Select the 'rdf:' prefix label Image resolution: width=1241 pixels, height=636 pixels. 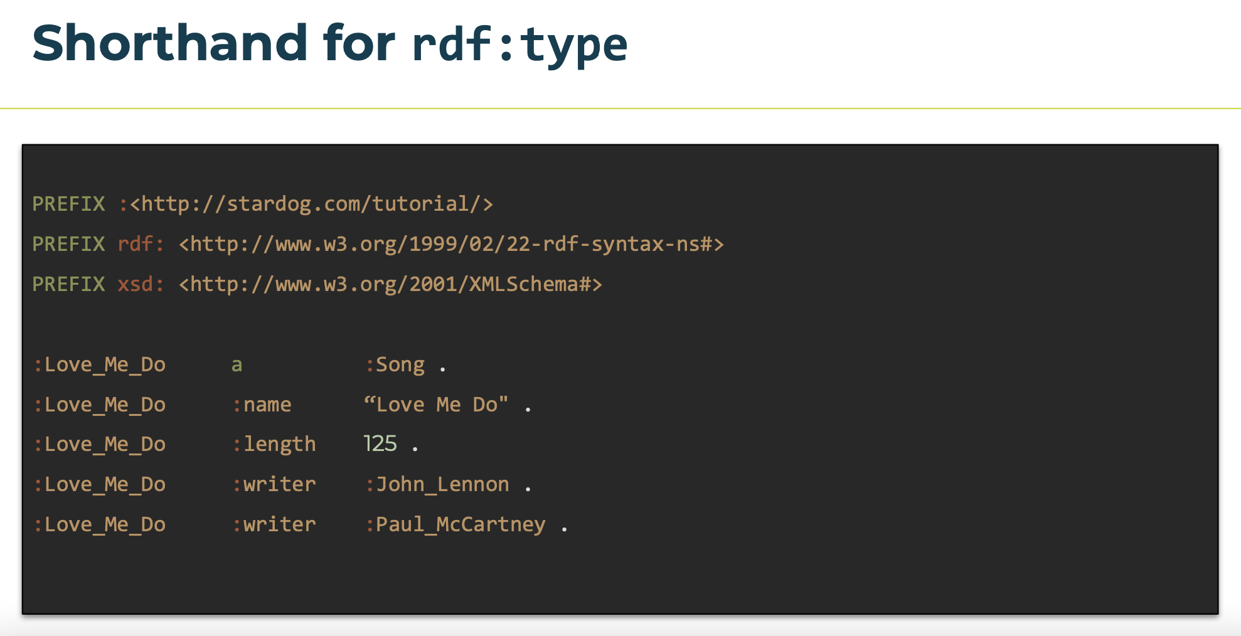(x=141, y=244)
